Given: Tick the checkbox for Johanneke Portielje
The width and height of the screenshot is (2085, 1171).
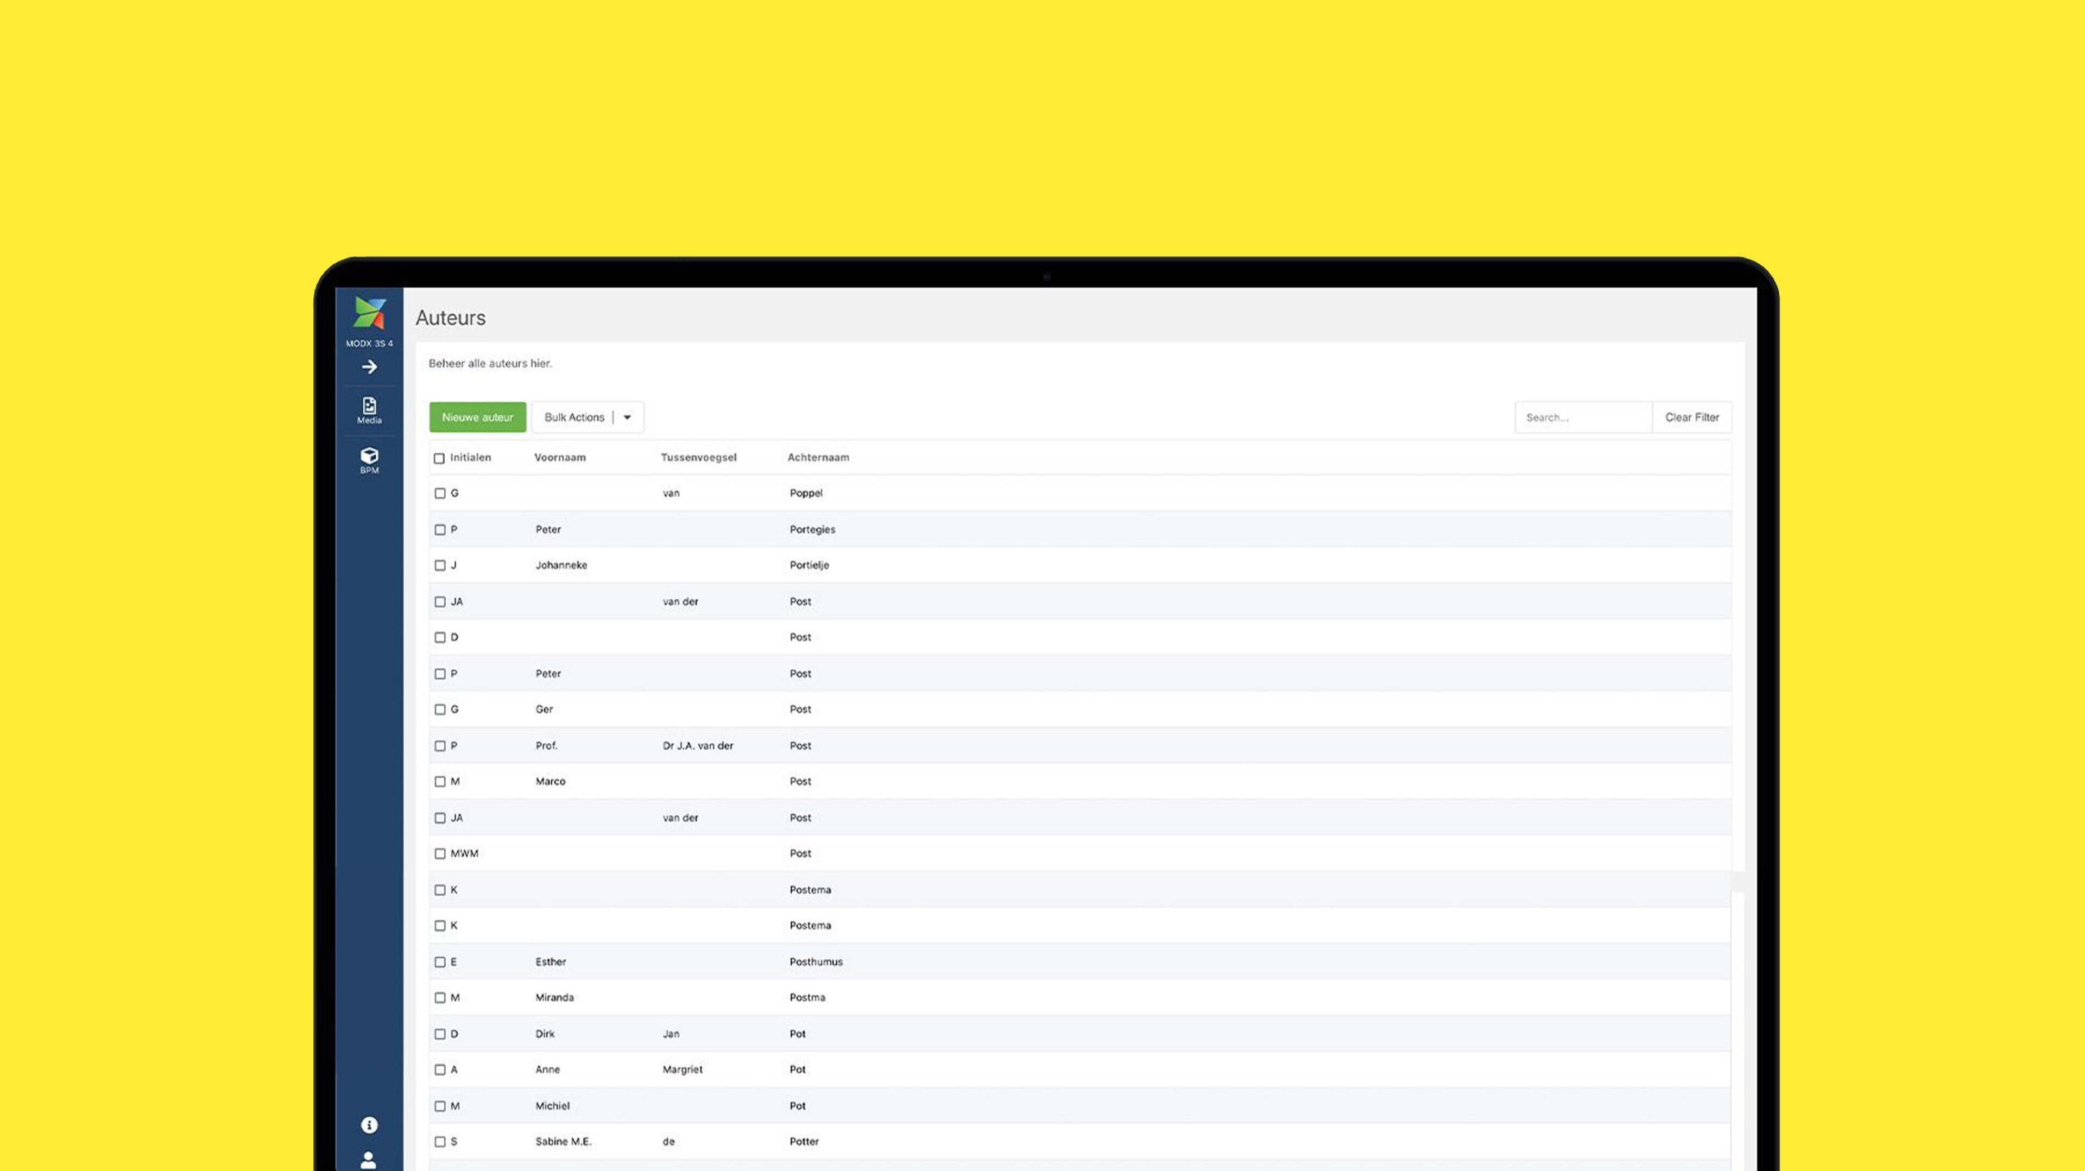Looking at the screenshot, I should pyautogui.click(x=440, y=566).
